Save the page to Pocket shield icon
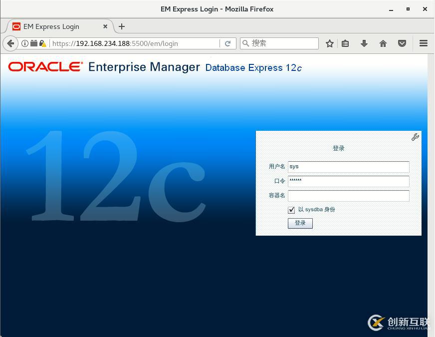This screenshot has width=435, height=337. pos(402,43)
